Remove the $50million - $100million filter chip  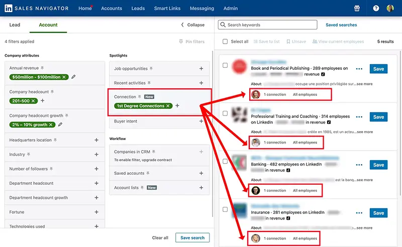click(64, 77)
